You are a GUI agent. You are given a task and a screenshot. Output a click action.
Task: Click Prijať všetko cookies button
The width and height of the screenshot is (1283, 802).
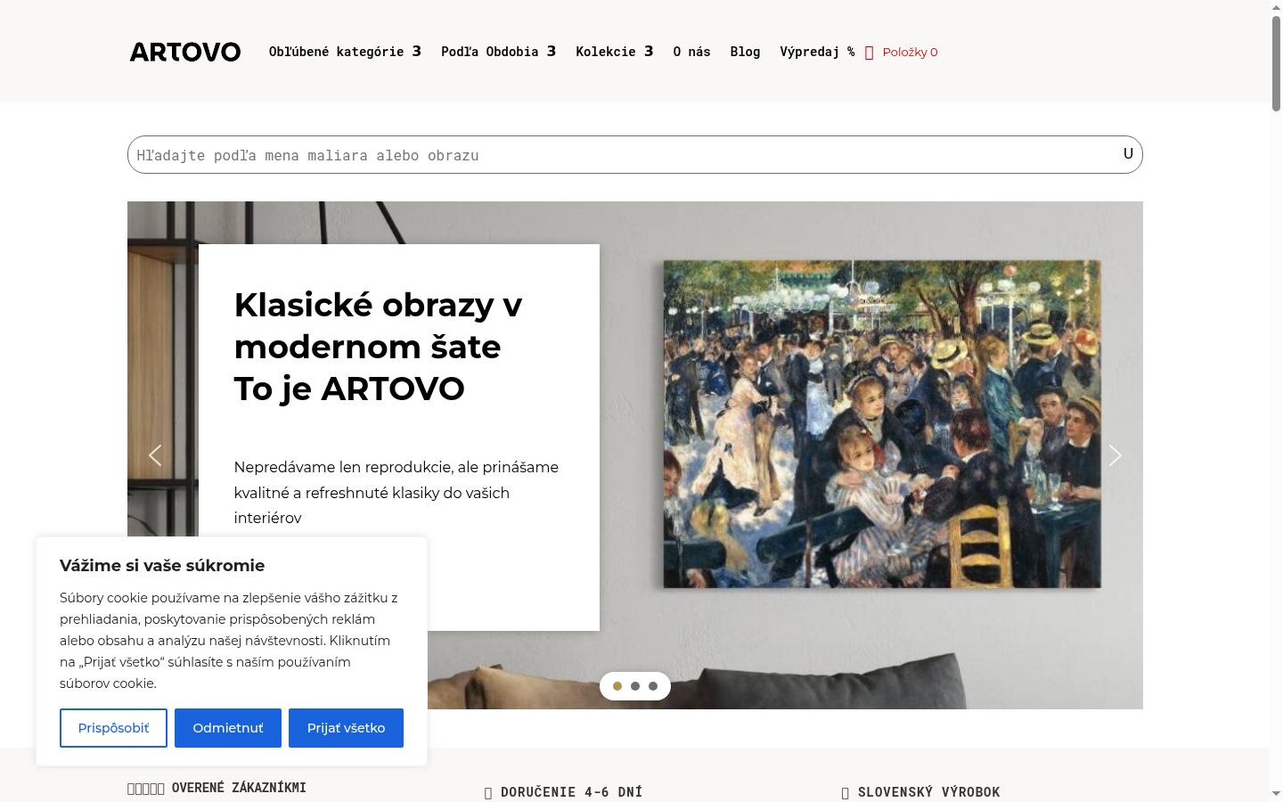pos(346,728)
